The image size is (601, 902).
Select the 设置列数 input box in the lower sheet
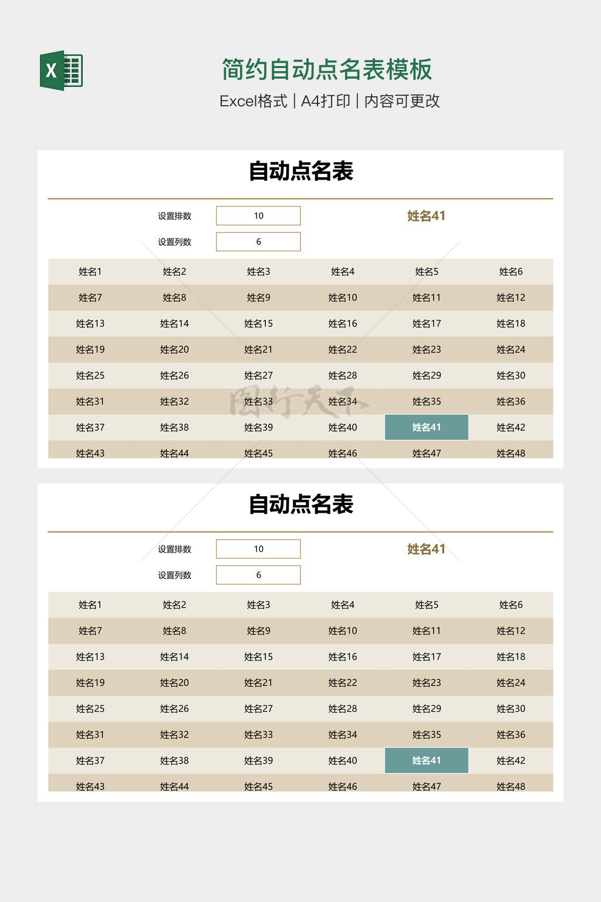point(258,575)
